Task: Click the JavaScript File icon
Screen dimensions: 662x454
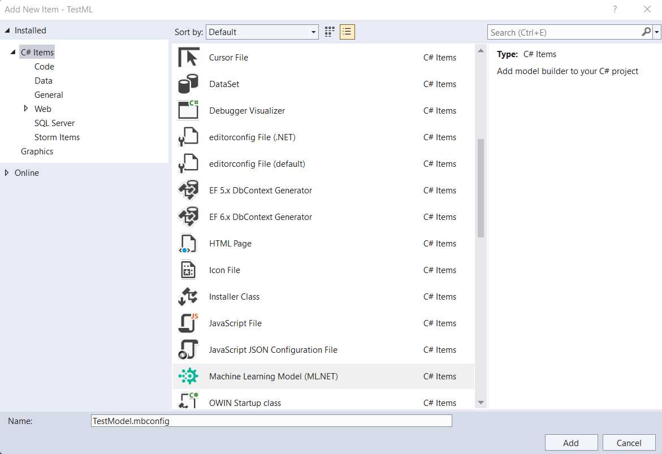Action: pyautogui.click(x=188, y=323)
